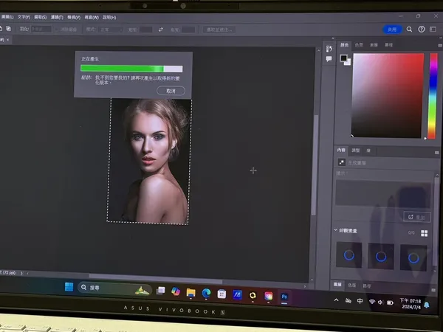Open the MyASUS taskbar icon
The width and height of the screenshot is (443, 332).
(x=237, y=294)
